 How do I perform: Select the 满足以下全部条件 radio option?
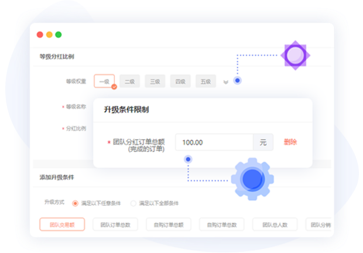click(x=133, y=203)
